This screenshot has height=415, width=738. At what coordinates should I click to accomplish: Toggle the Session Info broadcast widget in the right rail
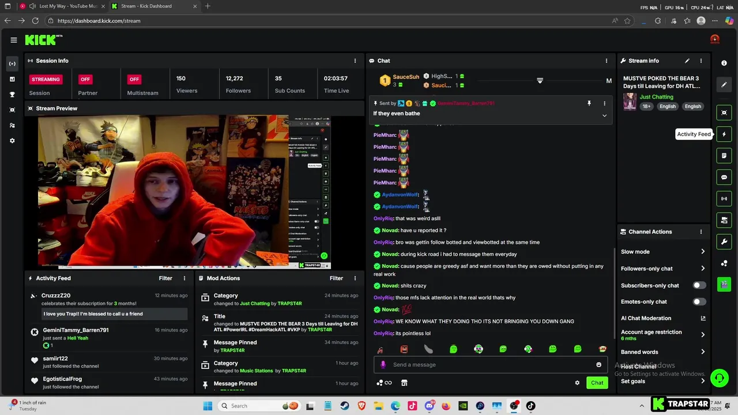point(724,199)
